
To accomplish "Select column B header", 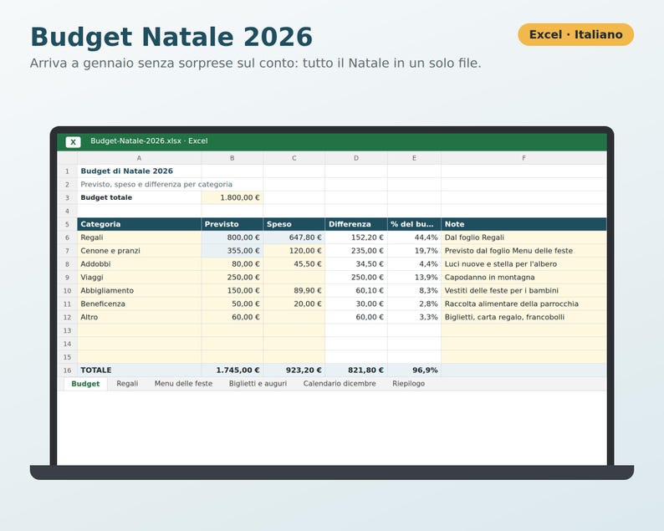I will (x=232, y=158).
